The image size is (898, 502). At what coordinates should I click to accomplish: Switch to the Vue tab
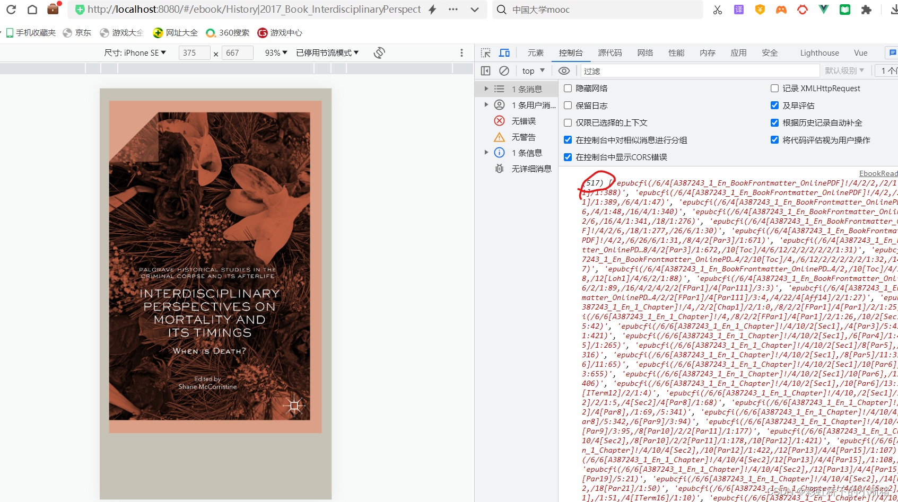[861, 53]
